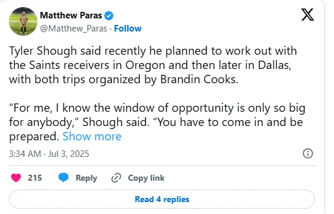Click the divider line above the actions

pyautogui.click(x=162, y=165)
